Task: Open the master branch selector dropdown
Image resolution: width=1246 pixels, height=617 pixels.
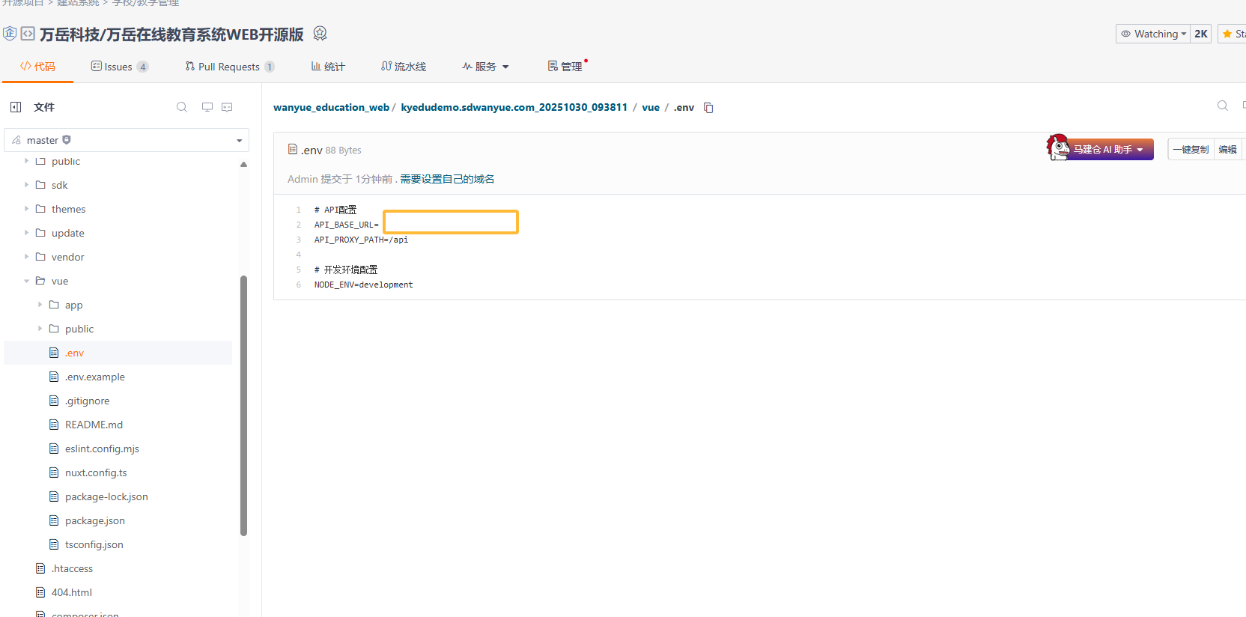Action: point(127,140)
